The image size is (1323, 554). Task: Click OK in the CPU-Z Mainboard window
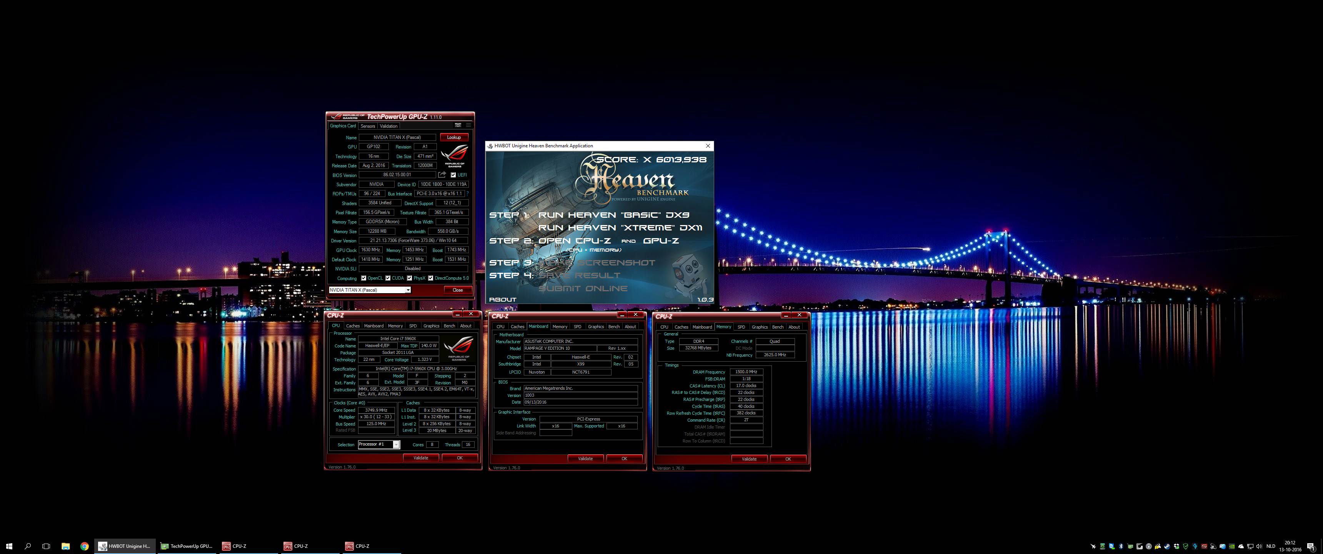tap(624, 459)
